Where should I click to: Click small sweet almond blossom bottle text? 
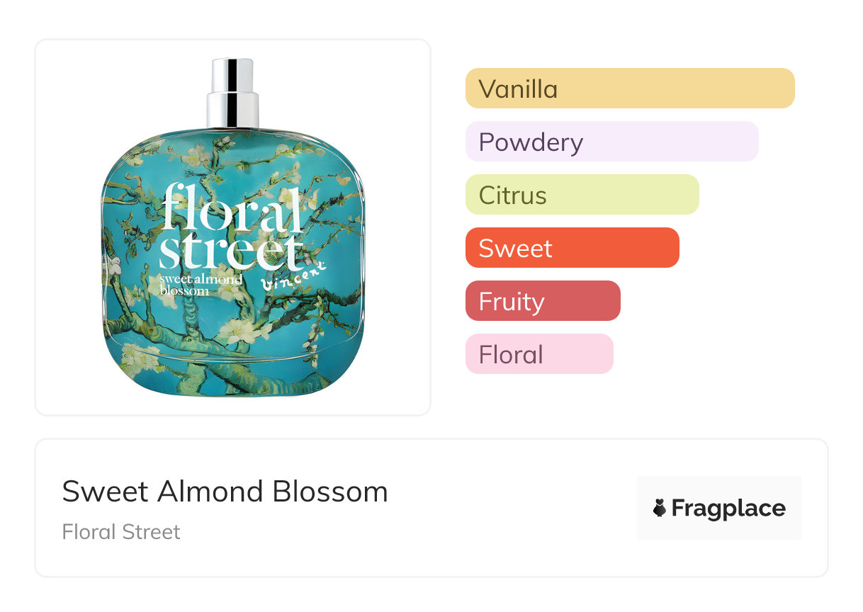[201, 285]
